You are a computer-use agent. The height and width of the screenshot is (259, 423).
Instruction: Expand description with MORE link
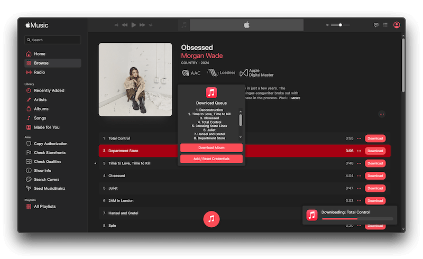(x=296, y=98)
